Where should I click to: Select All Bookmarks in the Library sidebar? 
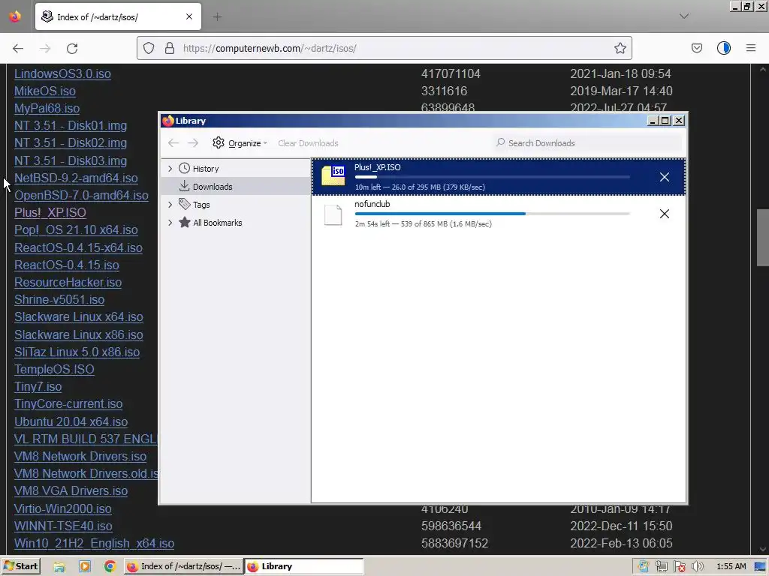pyautogui.click(x=235, y=223)
